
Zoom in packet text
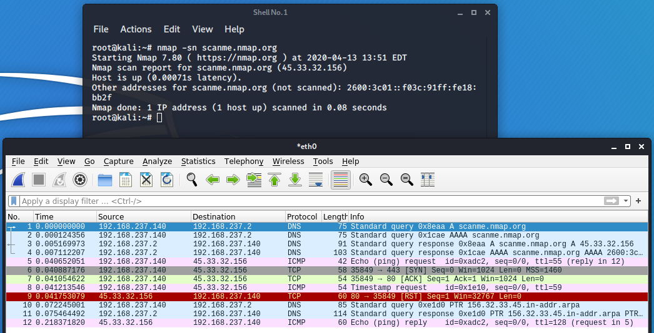[x=366, y=180]
